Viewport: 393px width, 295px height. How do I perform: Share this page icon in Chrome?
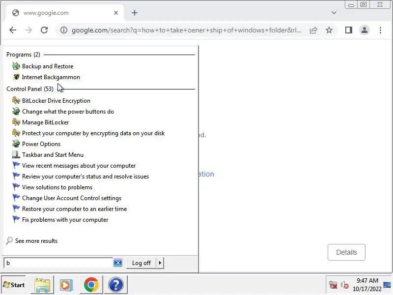coord(313,30)
